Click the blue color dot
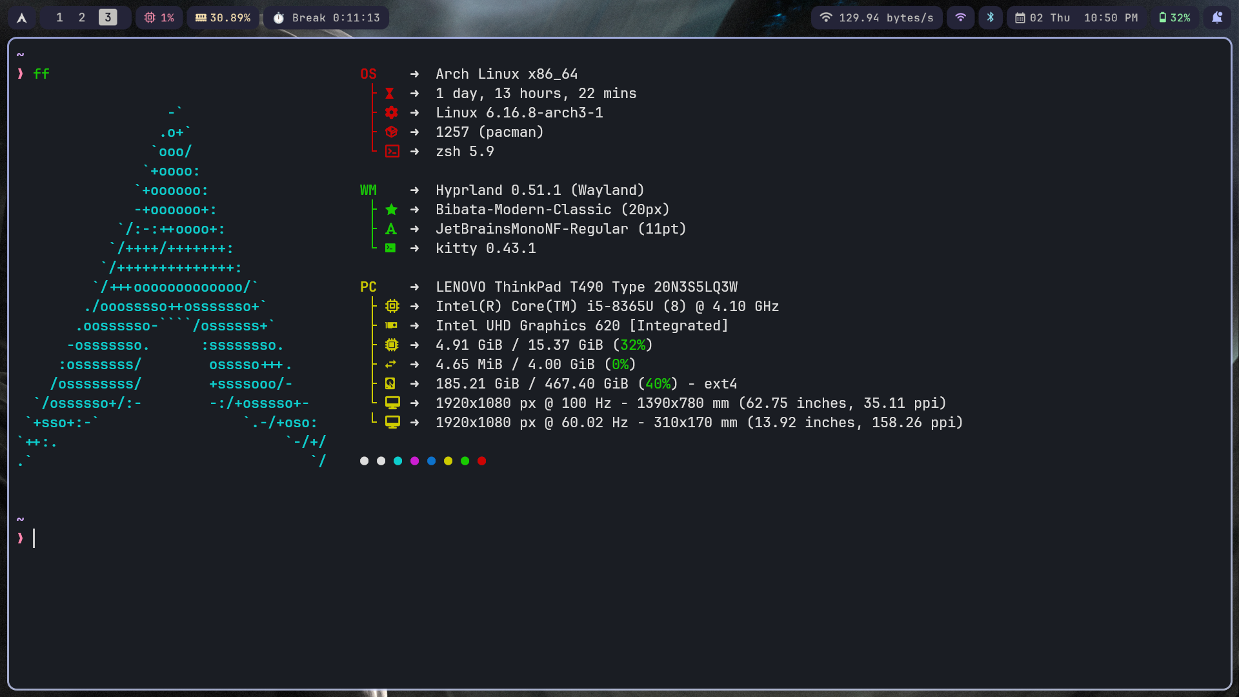This screenshot has height=697, width=1239. pyautogui.click(x=432, y=461)
